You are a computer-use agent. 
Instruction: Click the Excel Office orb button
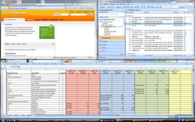point(3,62)
